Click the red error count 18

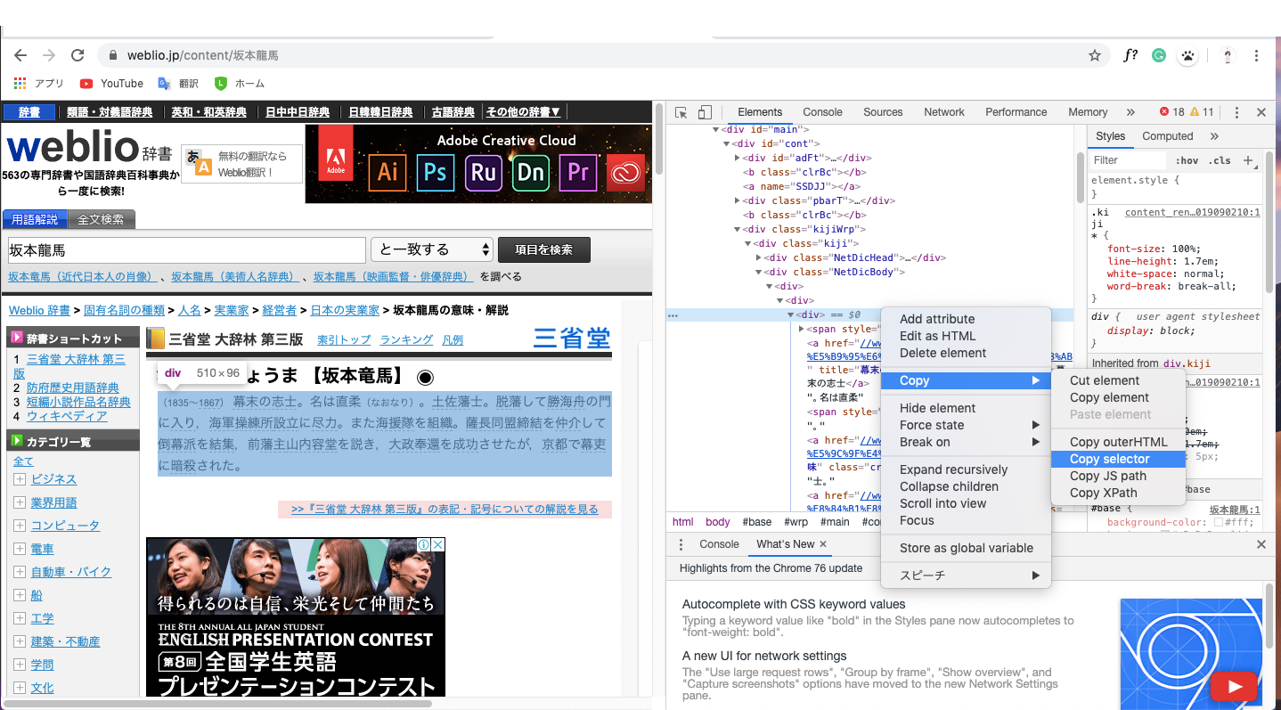(1171, 112)
